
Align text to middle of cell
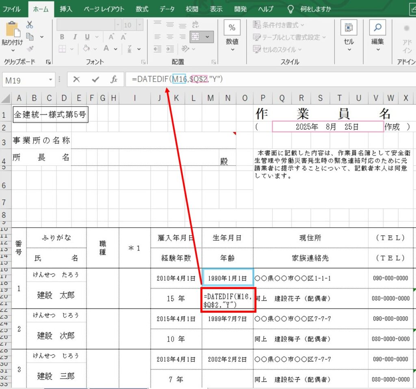pos(170,25)
